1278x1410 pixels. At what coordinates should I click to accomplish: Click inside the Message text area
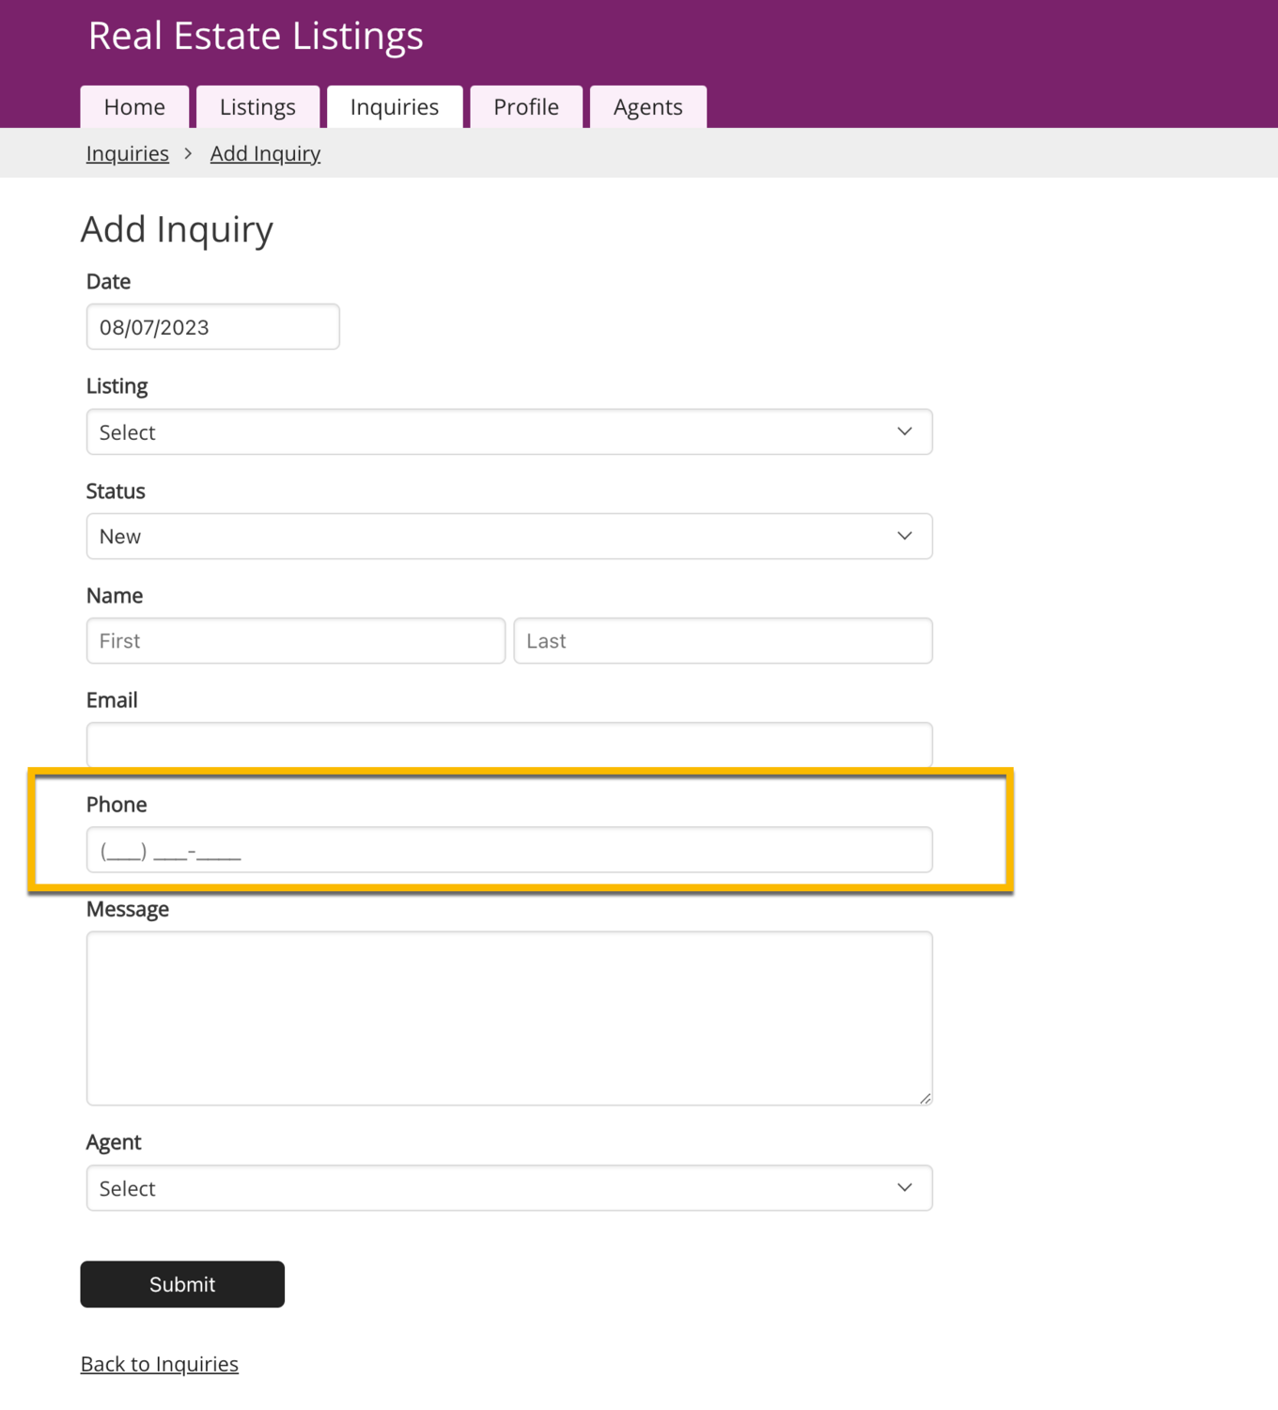[x=508, y=1018]
